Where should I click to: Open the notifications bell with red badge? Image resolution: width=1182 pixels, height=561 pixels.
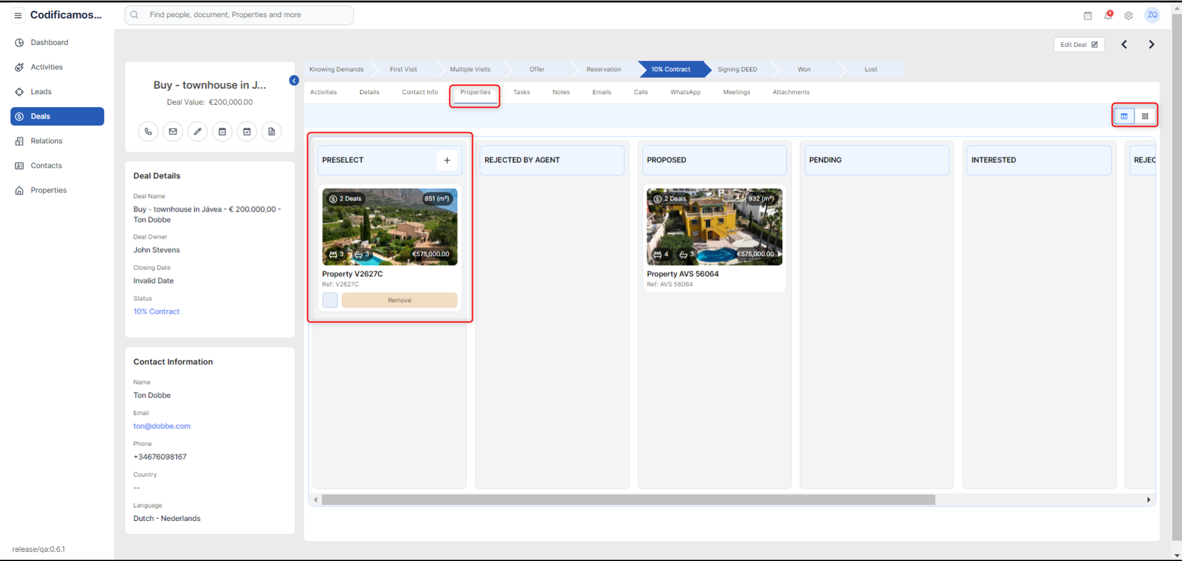1108,15
